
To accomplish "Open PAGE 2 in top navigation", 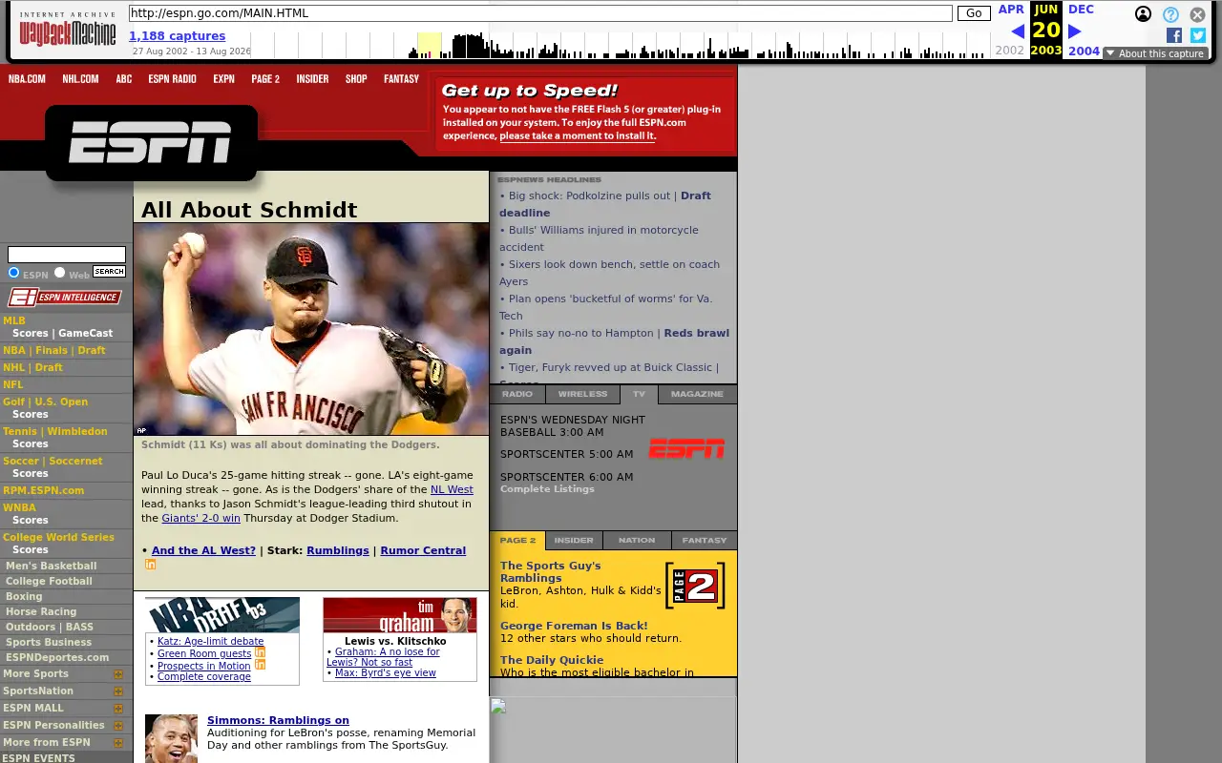I will pos(265,79).
